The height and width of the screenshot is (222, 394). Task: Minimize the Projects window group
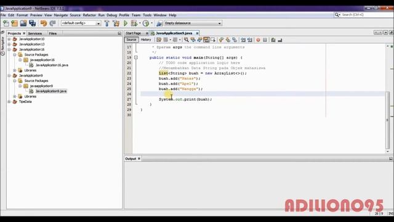tap(119, 33)
